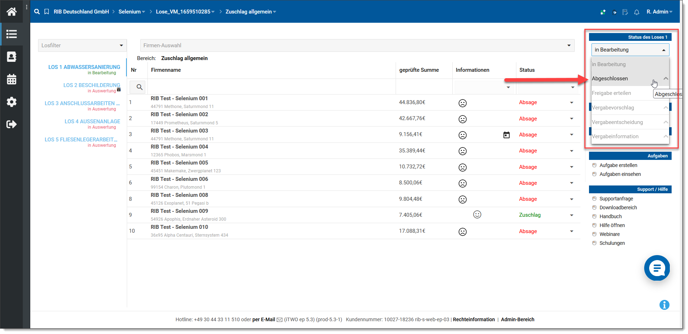The width and height of the screenshot is (688, 334).
Task: Click Hilfe öffnen link
Action: [x=612, y=225]
